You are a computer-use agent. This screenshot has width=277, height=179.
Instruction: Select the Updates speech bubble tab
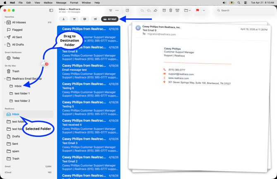85,19
